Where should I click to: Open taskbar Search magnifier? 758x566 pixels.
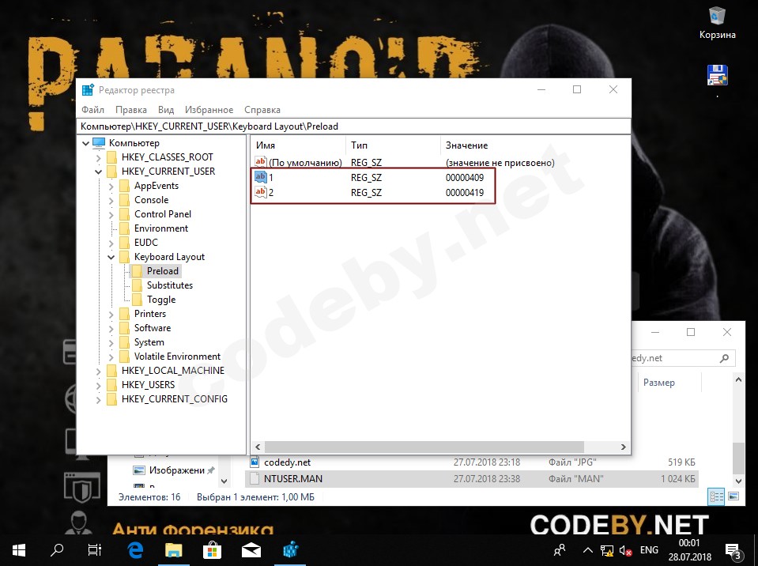(57, 549)
